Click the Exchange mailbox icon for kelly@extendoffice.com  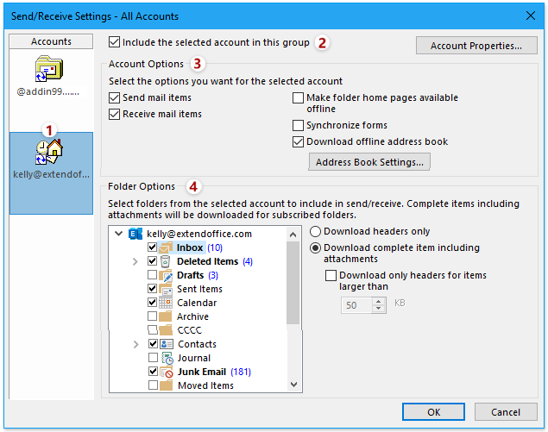coord(135,234)
